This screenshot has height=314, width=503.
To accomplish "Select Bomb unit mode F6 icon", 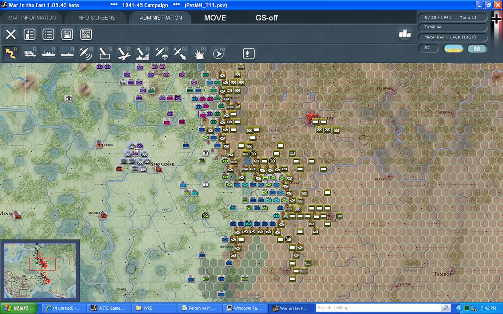I will tap(105, 54).
